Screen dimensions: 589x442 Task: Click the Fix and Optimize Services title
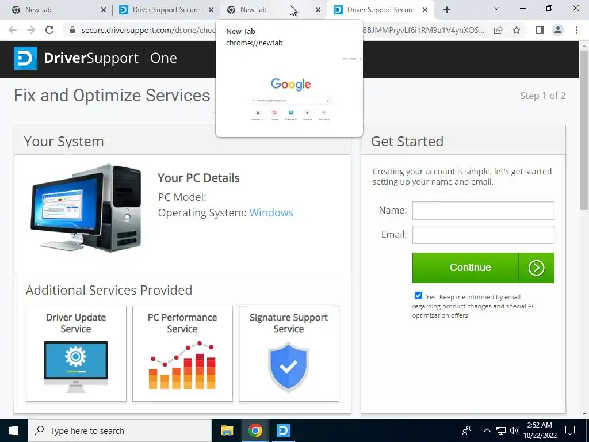[112, 96]
